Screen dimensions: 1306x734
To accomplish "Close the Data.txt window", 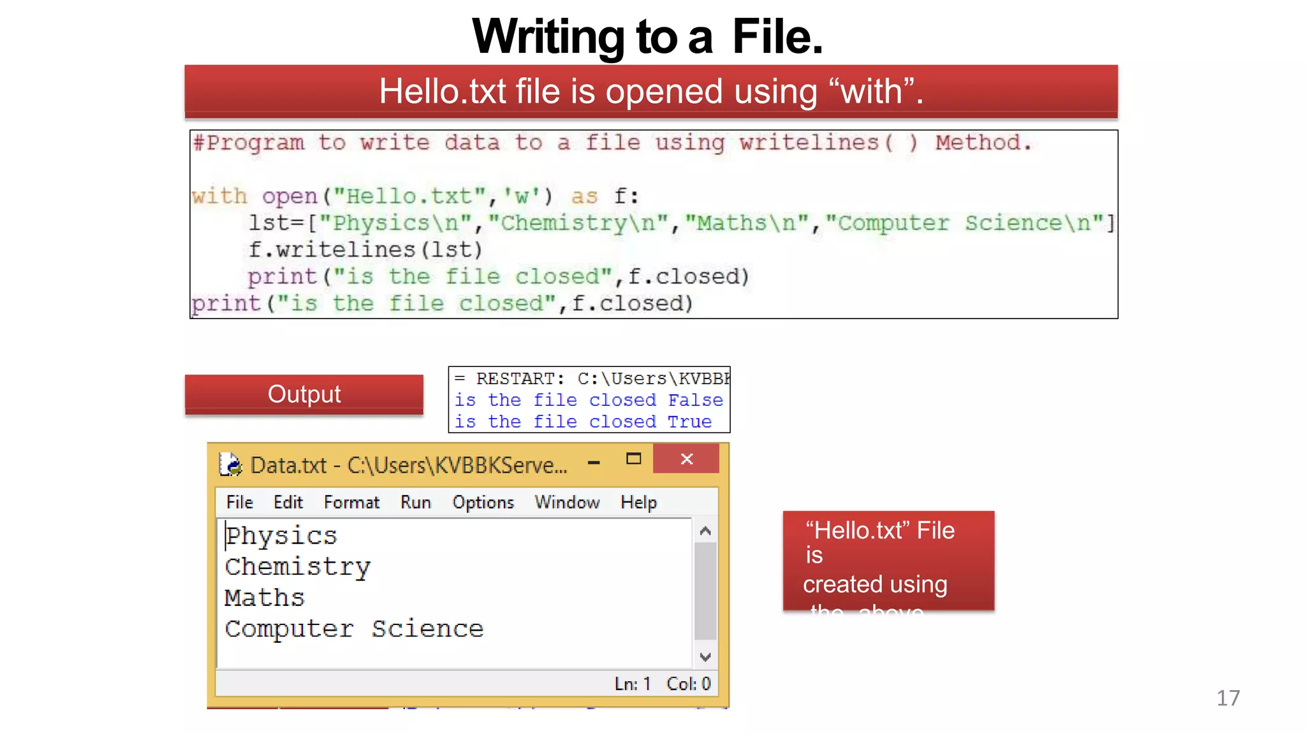I will [x=686, y=459].
